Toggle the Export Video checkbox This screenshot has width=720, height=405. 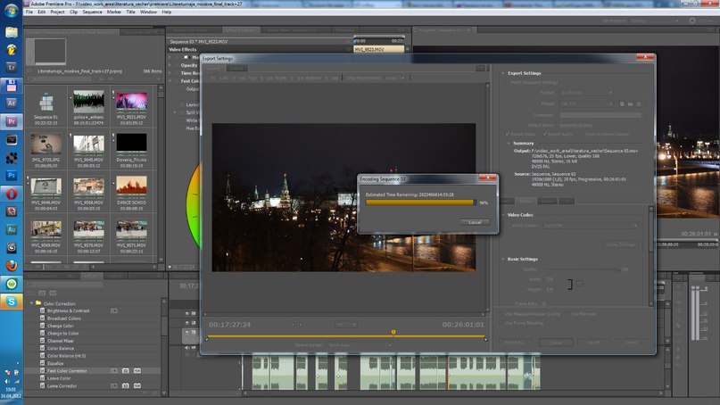(507, 134)
